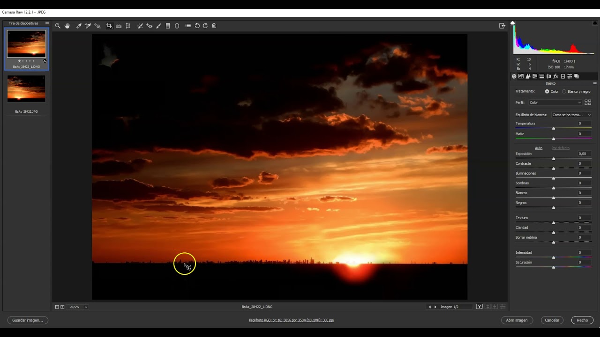
Task: Choose the Adjustment Brush tool
Action: pos(158,26)
